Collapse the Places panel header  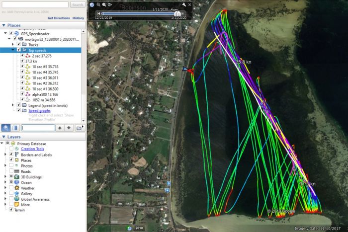tap(4, 25)
